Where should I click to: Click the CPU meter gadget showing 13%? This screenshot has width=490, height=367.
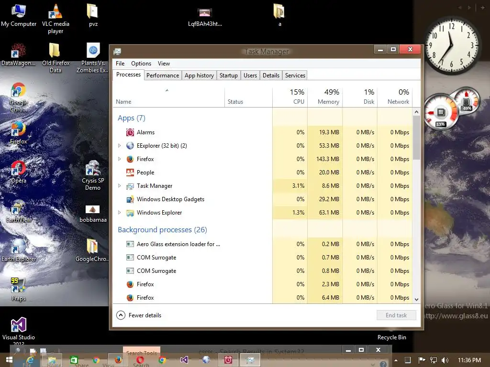[x=441, y=112]
